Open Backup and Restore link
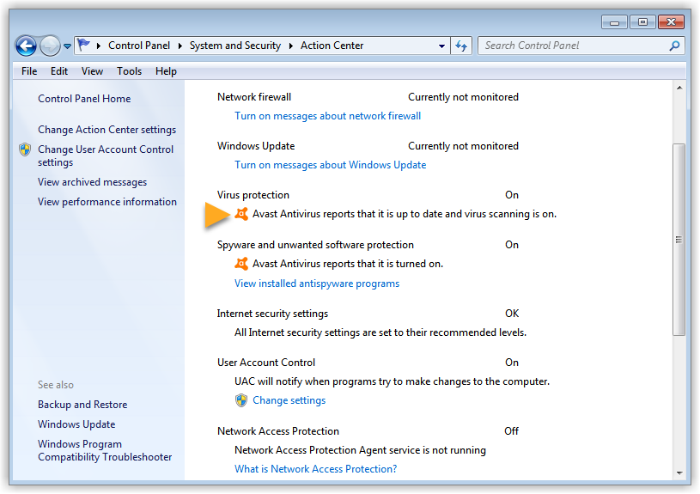Image resolution: width=700 pixels, height=494 pixels. click(82, 405)
